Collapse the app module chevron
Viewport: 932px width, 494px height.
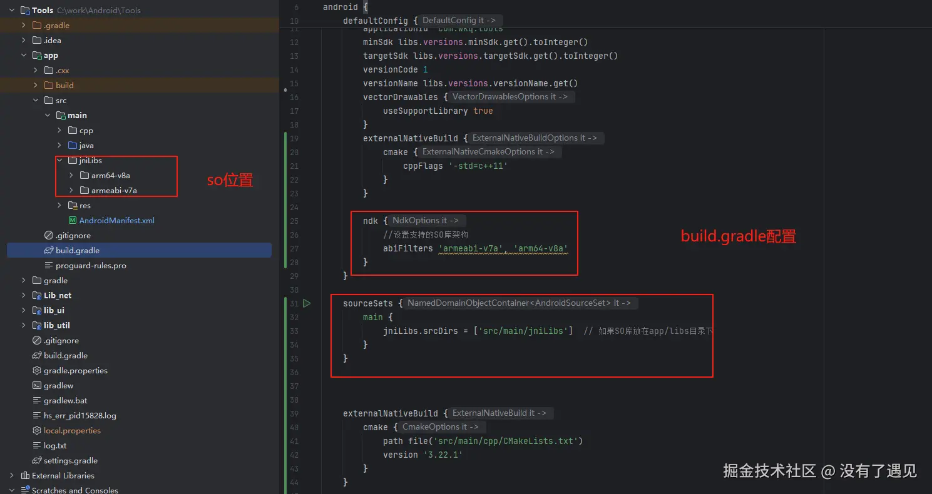click(24, 55)
